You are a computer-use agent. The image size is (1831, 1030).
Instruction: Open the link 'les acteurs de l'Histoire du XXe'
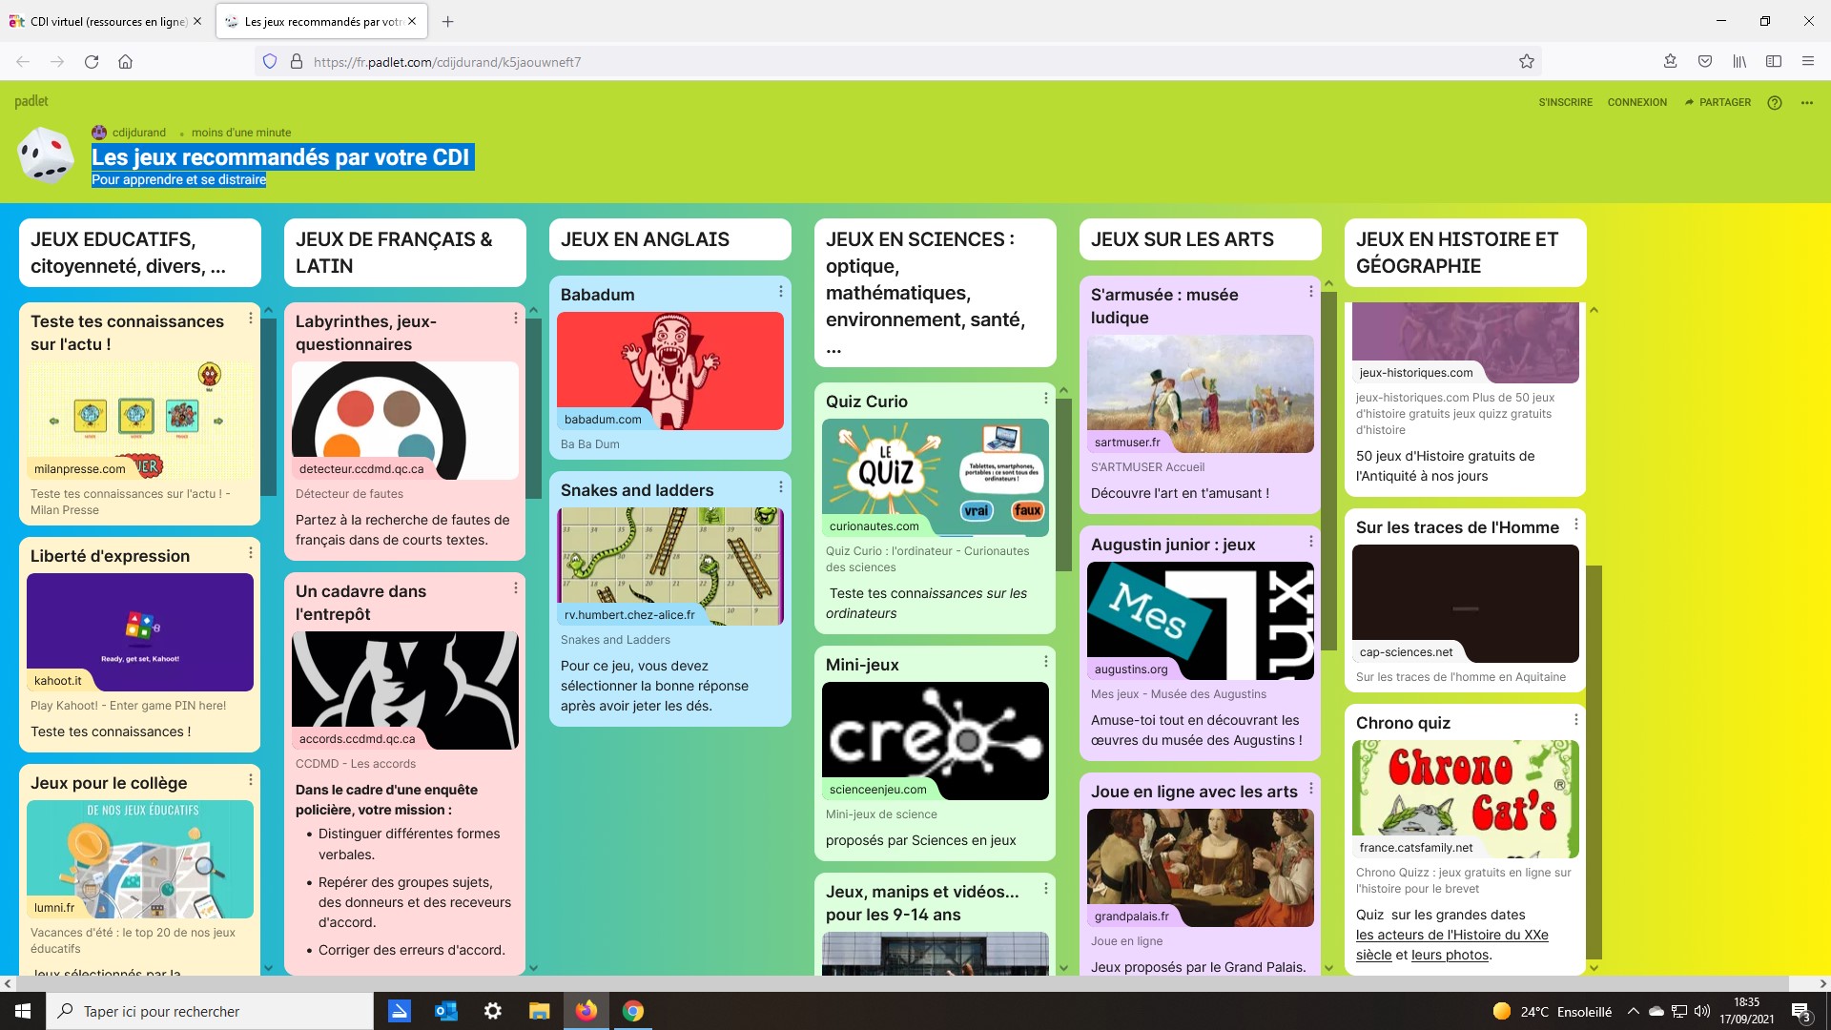(1451, 935)
